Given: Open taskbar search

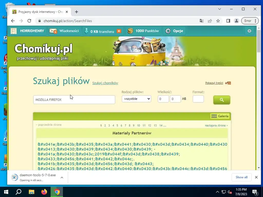Looking at the screenshot, I should 18,192.
